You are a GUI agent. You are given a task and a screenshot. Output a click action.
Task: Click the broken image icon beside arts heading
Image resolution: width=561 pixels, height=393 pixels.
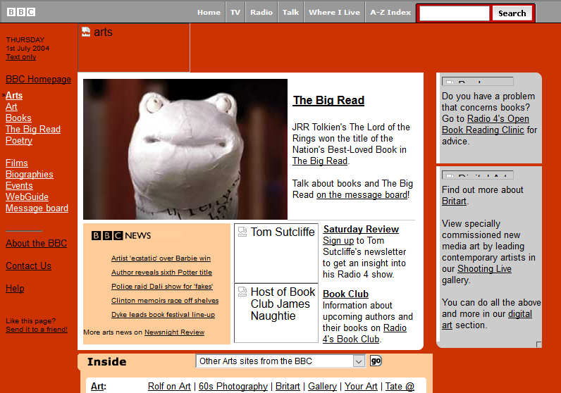pos(86,32)
